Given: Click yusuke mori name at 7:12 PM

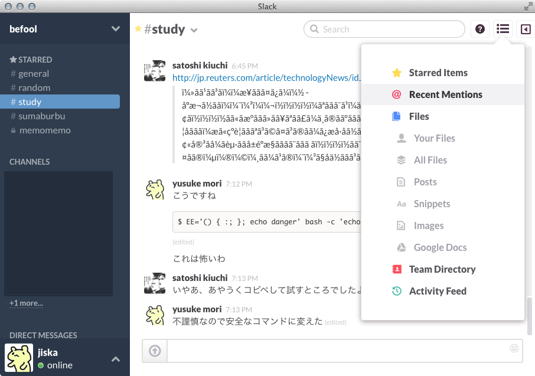Looking at the screenshot, I should [197, 184].
